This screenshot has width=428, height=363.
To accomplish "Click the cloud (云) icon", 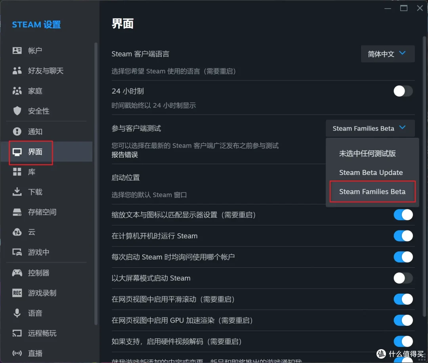I will 17,232.
